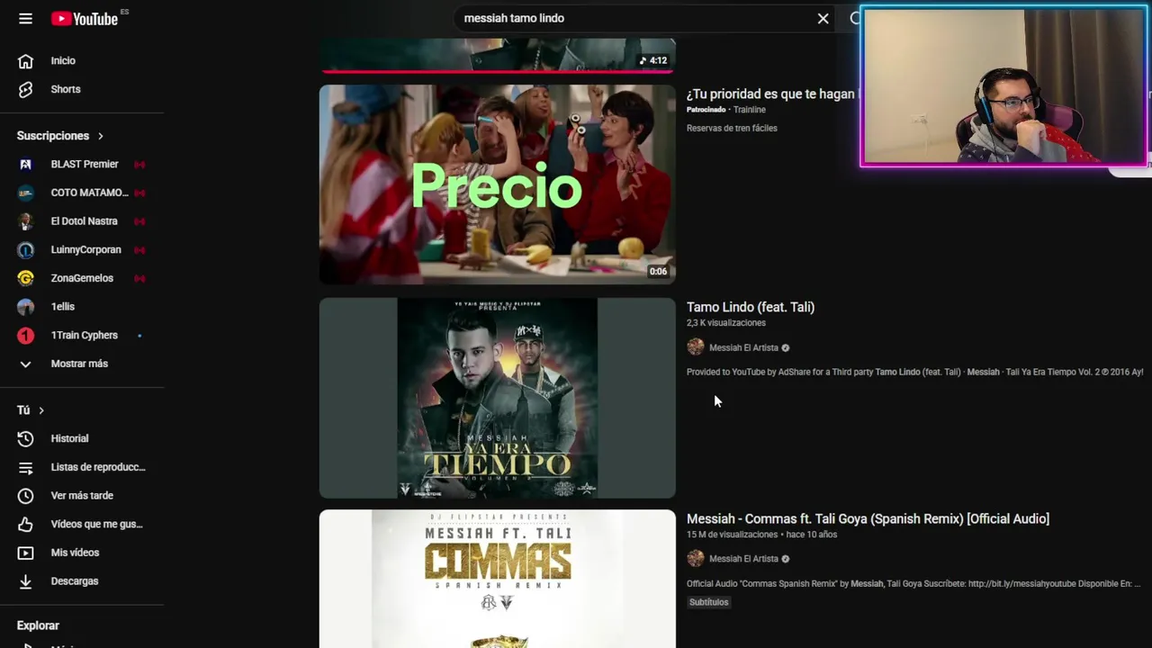This screenshot has height=648, width=1152.
Task: Expand the Suscripciones section
Action: 59,136
